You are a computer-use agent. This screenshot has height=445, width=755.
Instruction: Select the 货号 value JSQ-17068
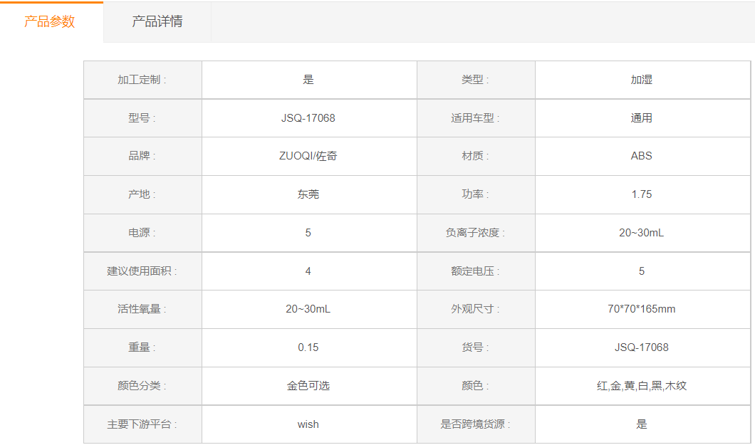coord(642,348)
